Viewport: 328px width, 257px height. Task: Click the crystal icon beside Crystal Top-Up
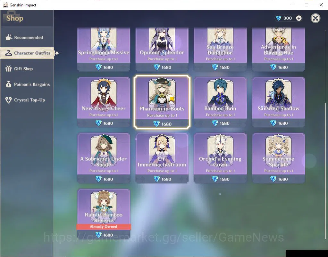pos(9,100)
